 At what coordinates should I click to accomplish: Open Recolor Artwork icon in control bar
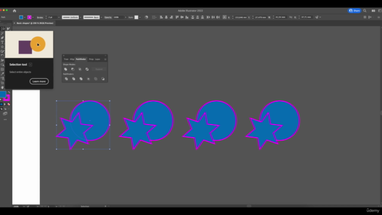coord(146,17)
